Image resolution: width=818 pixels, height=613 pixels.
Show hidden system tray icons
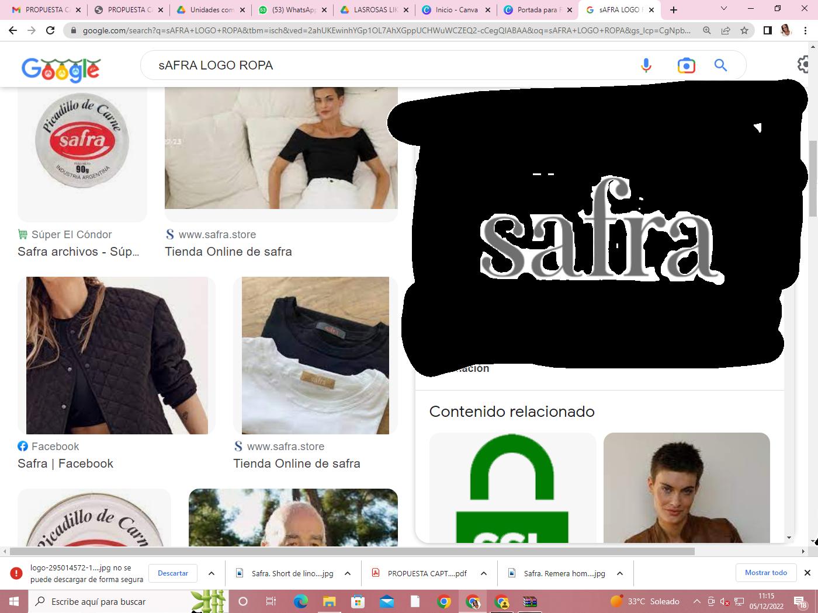[696, 602]
